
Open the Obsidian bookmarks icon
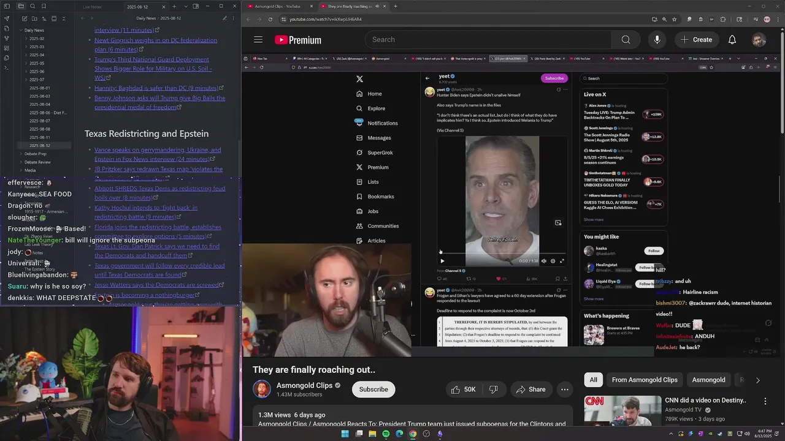(44, 6)
